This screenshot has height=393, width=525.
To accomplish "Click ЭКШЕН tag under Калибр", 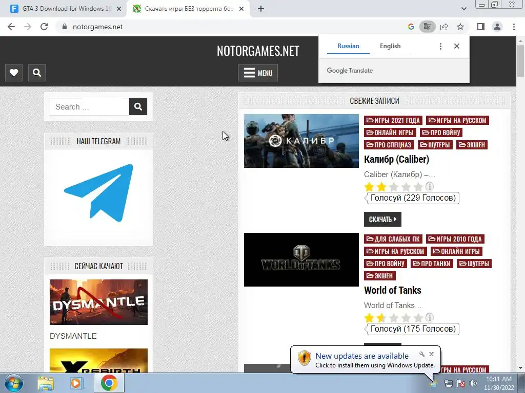I will tap(472, 145).
